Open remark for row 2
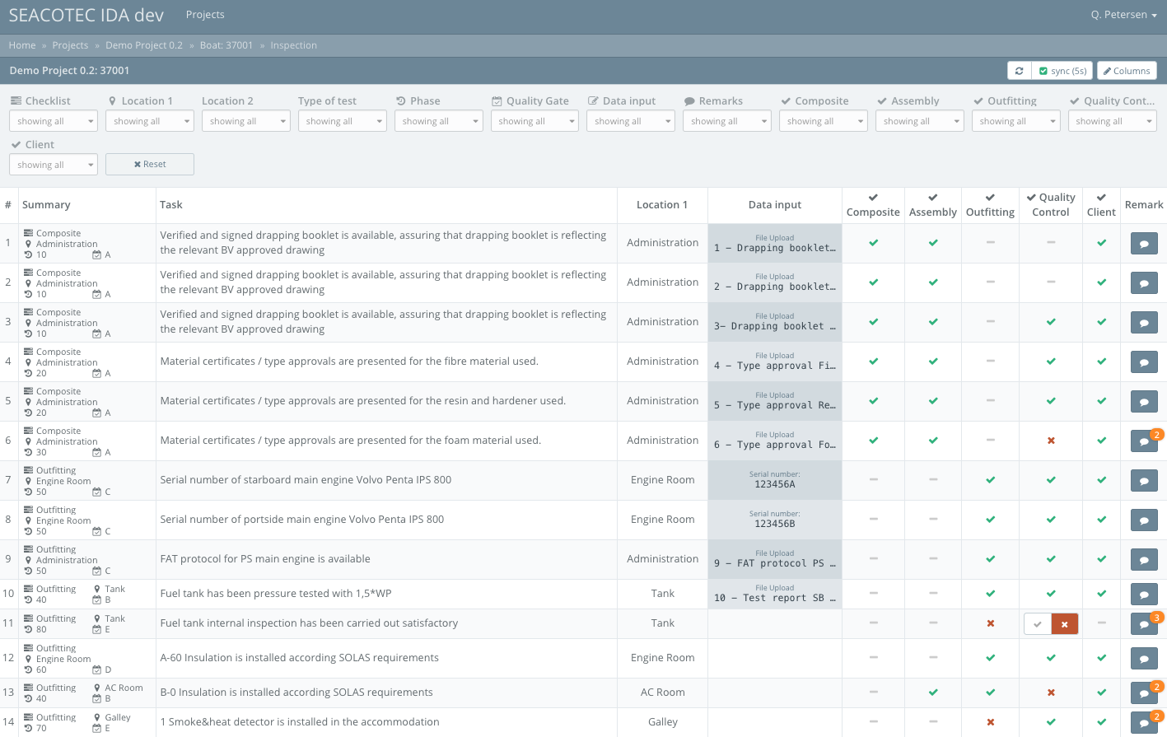1167x737 pixels. coord(1144,283)
